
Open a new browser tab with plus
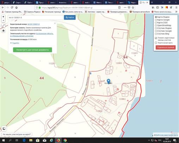click(152, 2)
